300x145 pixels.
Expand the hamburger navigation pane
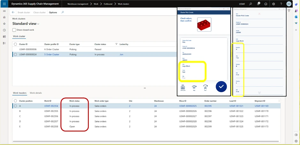4,11
